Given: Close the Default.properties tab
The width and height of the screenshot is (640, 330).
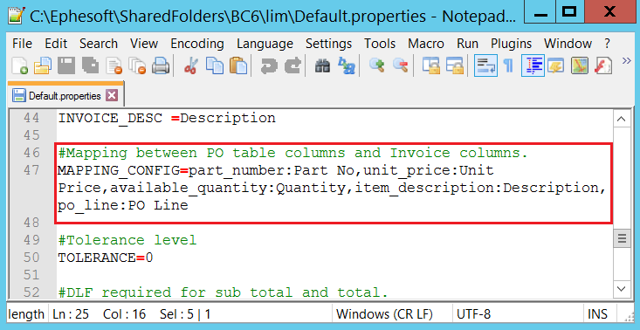Looking at the screenshot, I should tap(112, 96).
